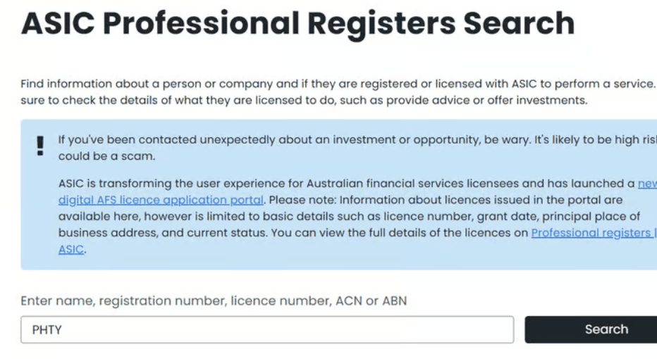Click the exclamation warning icon in notice
This screenshot has width=657, height=359.
40,146
